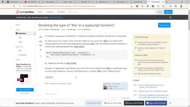This screenshot has width=190, height=107.
Task: View site information lock icon
Action: tap(20, 6)
